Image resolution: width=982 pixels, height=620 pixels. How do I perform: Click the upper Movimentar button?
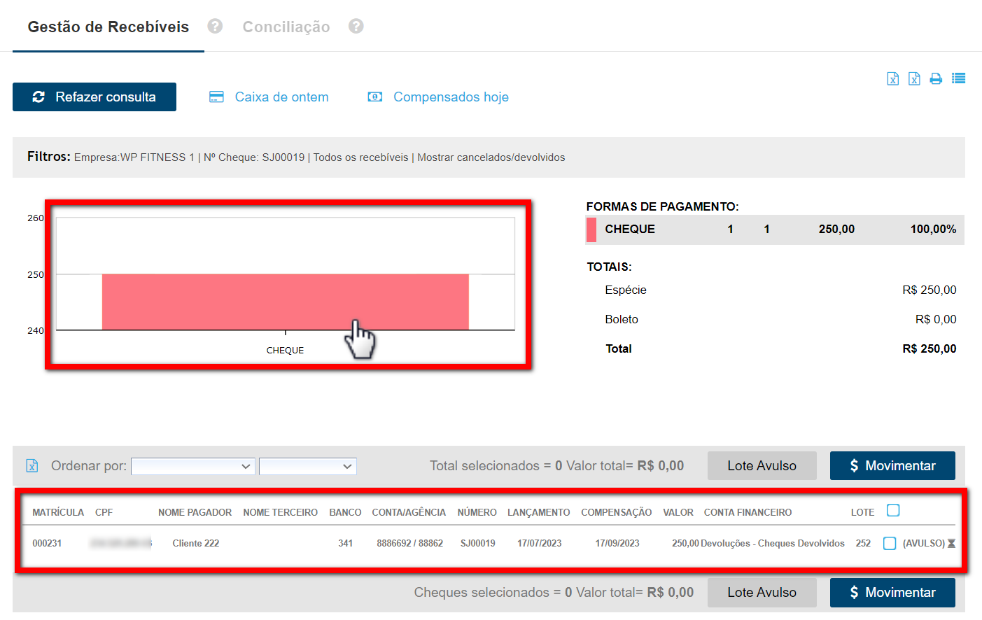click(892, 466)
